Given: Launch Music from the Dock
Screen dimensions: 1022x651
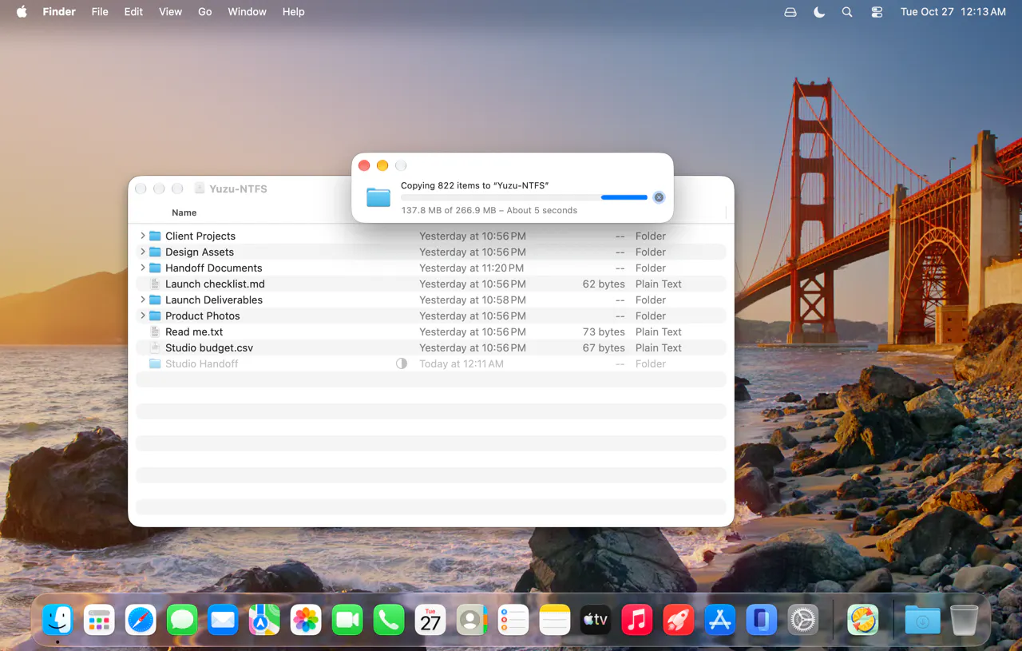Looking at the screenshot, I should pyautogui.click(x=637, y=620).
